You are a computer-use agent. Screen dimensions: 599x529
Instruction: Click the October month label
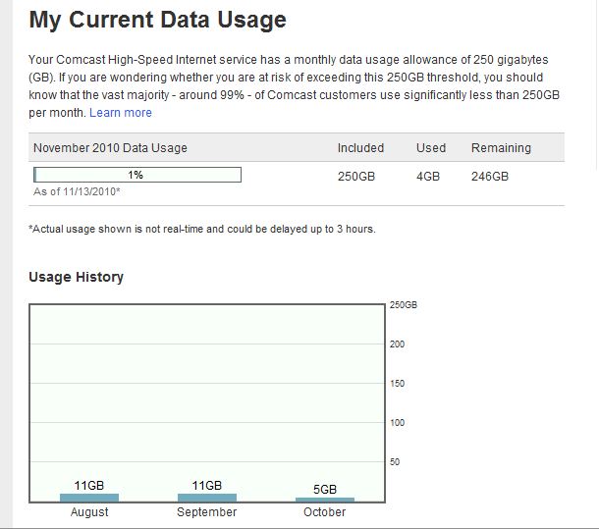(x=325, y=512)
